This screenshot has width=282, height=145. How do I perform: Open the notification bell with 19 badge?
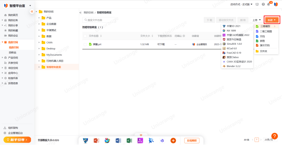(269, 4)
